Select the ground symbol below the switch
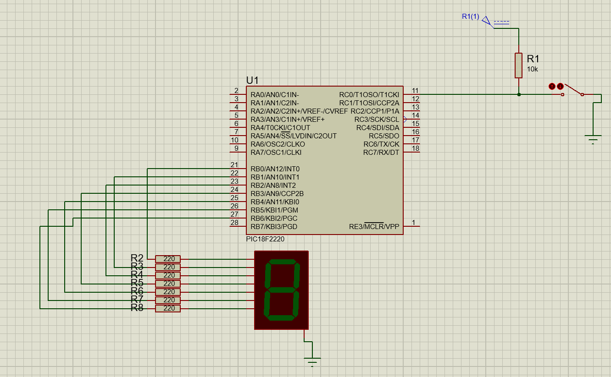The image size is (611, 377). tap(593, 139)
